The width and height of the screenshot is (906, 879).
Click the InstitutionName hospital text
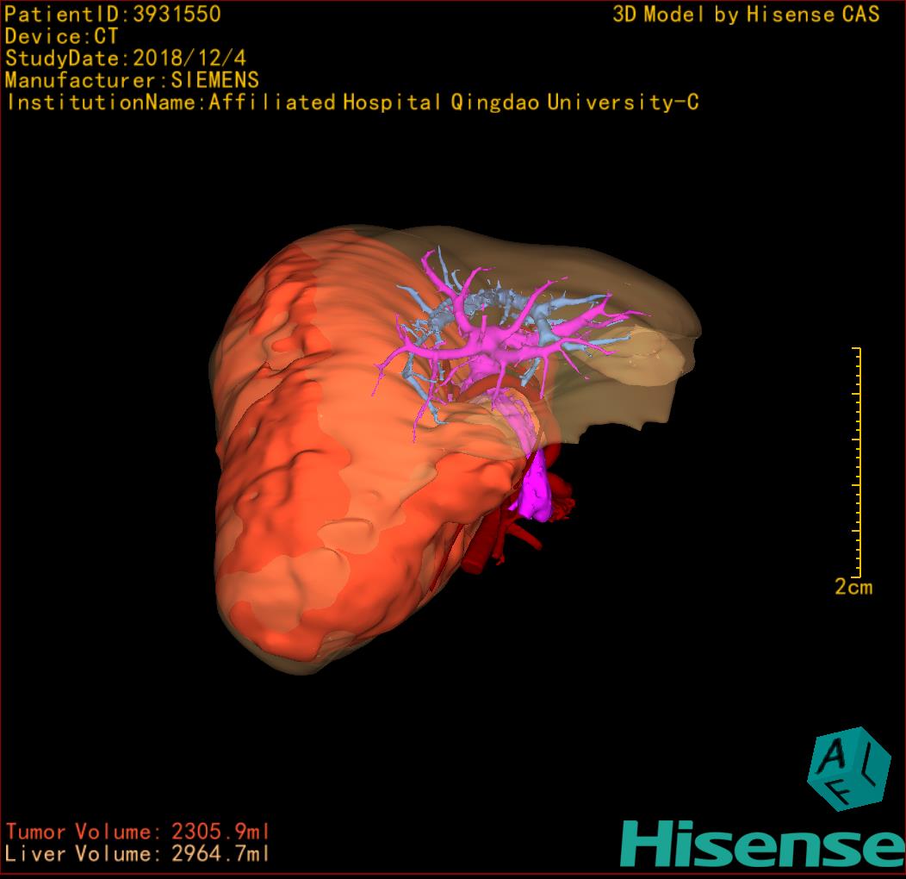(x=352, y=103)
